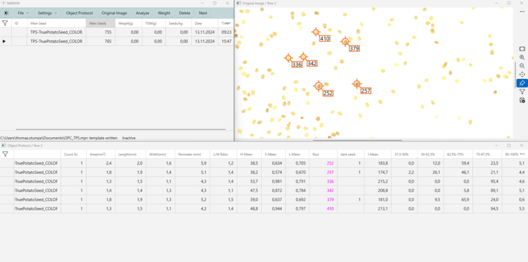Open the more options ellipsis in Original Image window
Screen dimensions: 528x262
(522, 11)
